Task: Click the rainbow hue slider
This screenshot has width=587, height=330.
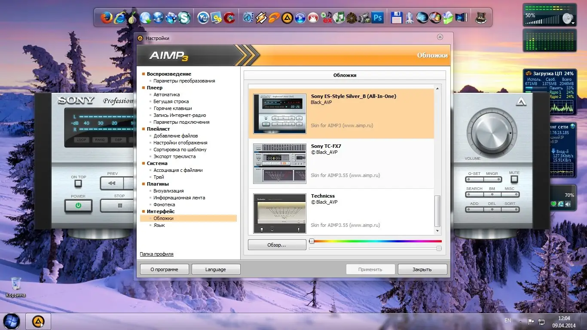Action: [x=376, y=241]
